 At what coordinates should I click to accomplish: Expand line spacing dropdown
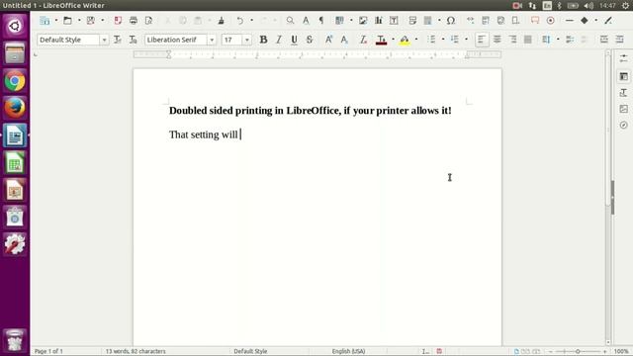point(558,40)
